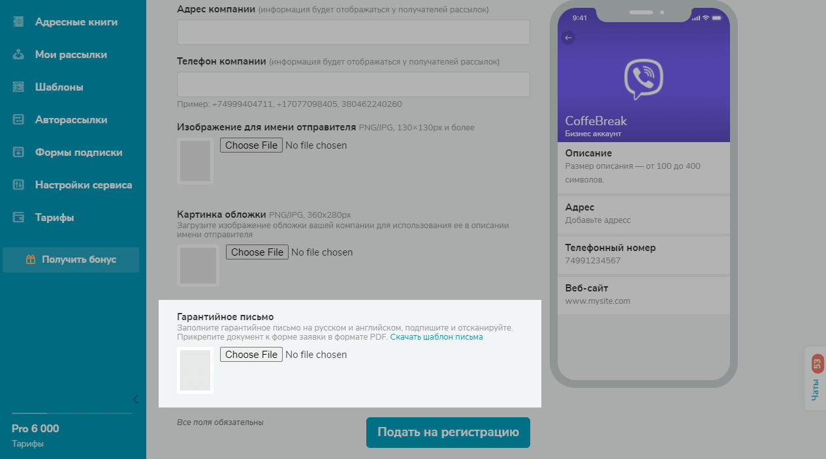Open the Шаблоны menu item

[x=59, y=87]
